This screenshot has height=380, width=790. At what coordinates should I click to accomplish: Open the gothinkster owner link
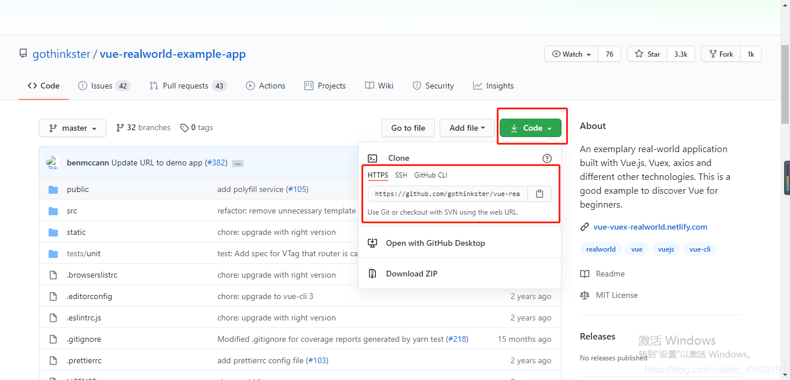[x=61, y=54]
